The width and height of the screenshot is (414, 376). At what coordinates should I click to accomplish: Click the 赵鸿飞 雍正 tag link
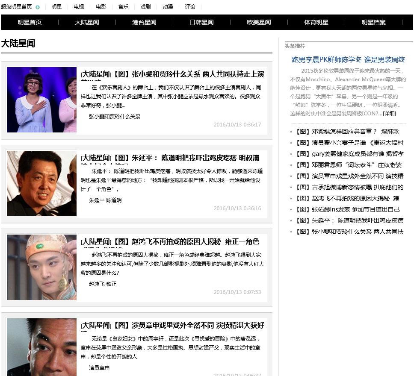coord(103,284)
